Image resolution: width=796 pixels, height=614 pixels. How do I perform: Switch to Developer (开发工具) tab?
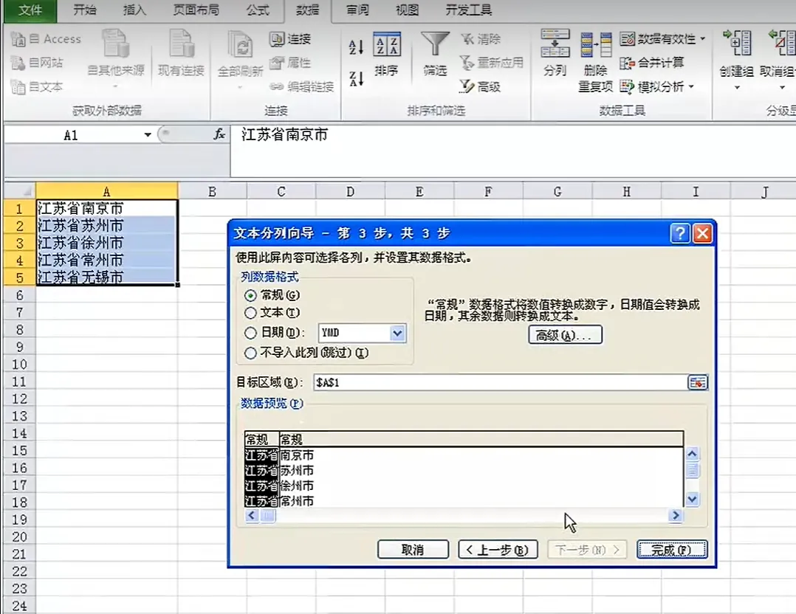(469, 10)
